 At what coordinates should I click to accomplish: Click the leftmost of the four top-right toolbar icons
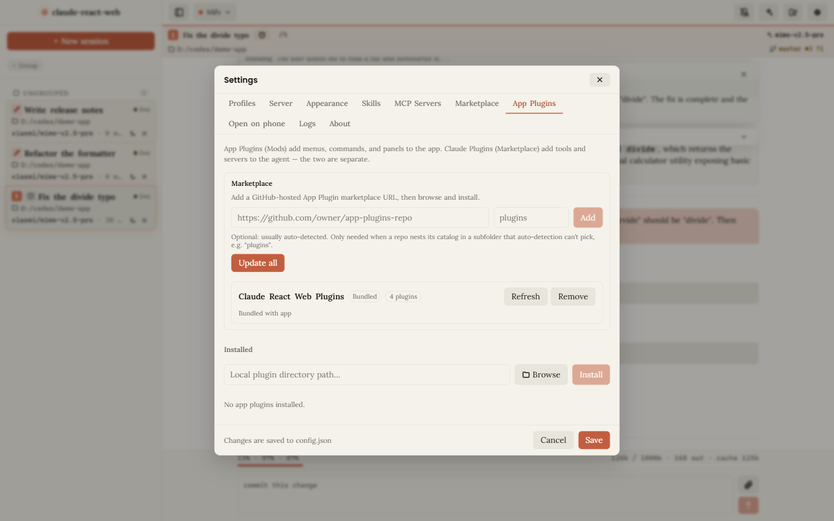745,12
